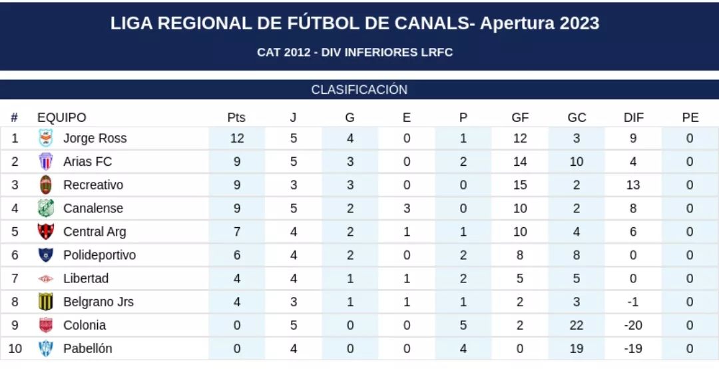Select the GF column header
This screenshot has height=369, width=719.
pyautogui.click(x=520, y=118)
